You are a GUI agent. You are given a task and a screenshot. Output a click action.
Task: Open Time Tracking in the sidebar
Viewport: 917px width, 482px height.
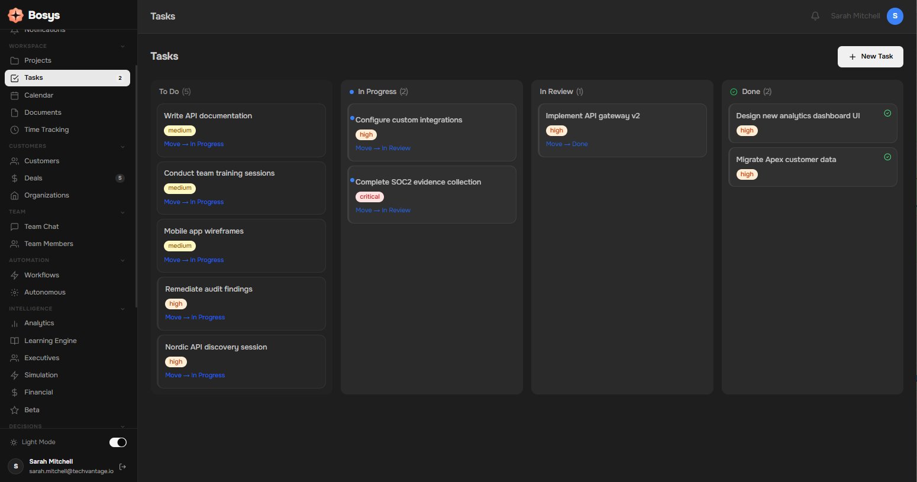tap(46, 130)
